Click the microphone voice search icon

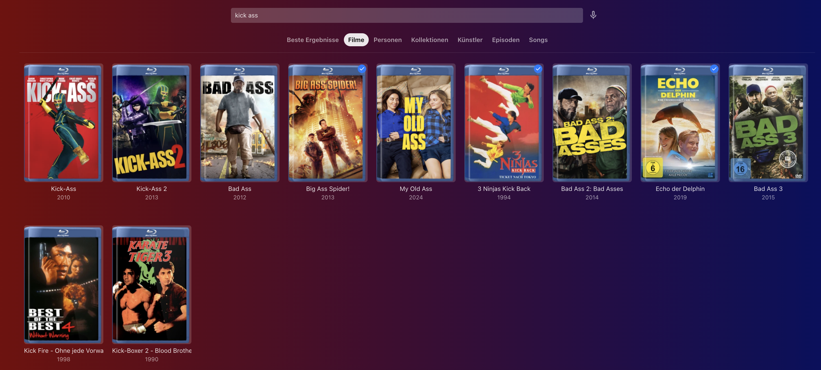[593, 15]
